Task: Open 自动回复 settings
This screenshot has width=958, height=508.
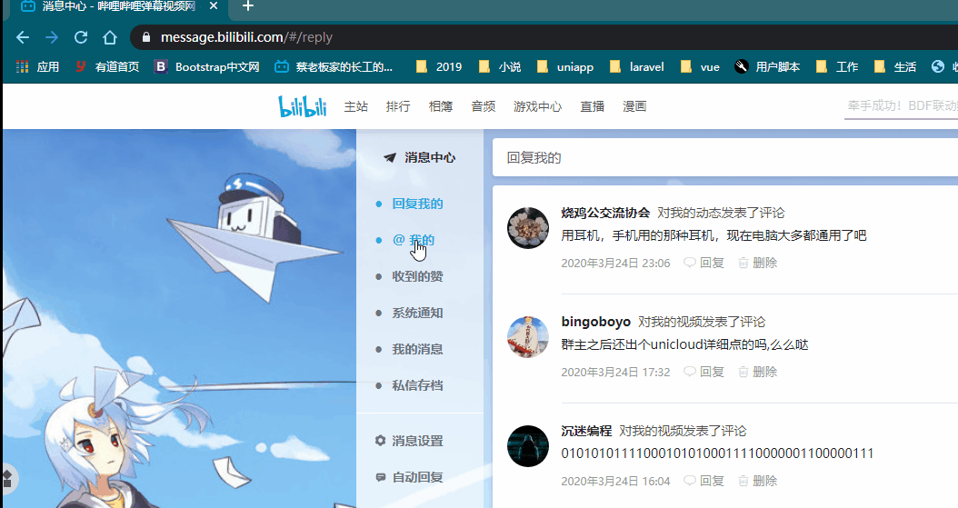Action: click(x=409, y=477)
